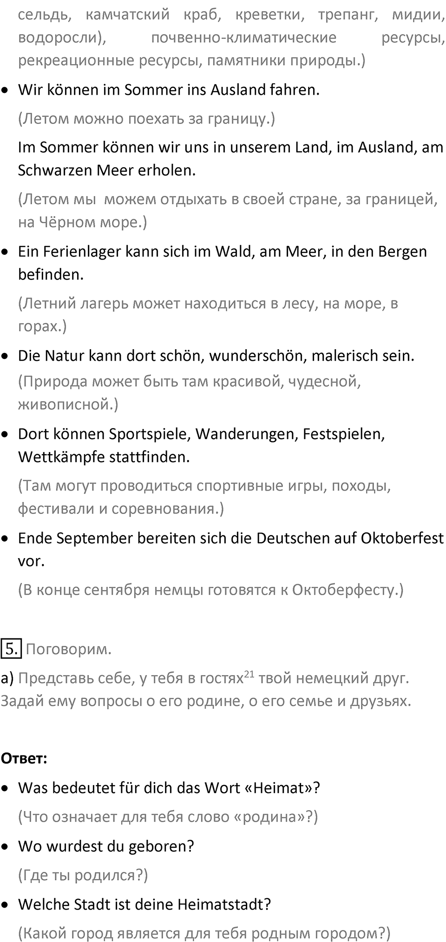Click the question 'Wo wurdest du geboren?'
The height and width of the screenshot is (942, 446).
106,846
